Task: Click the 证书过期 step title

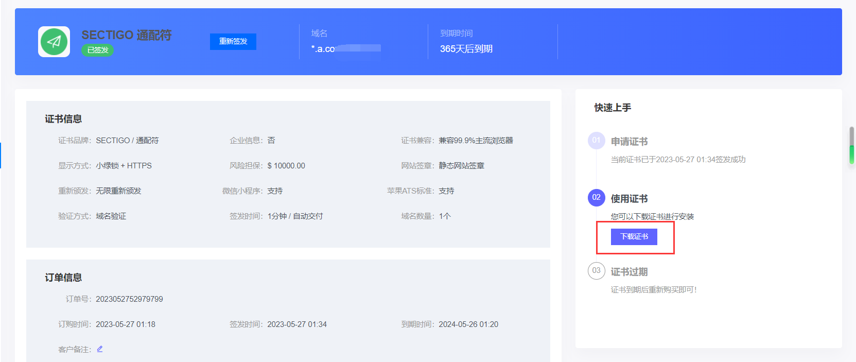Action: click(629, 272)
